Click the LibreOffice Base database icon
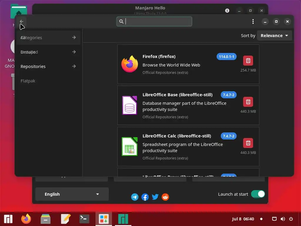 point(130,105)
